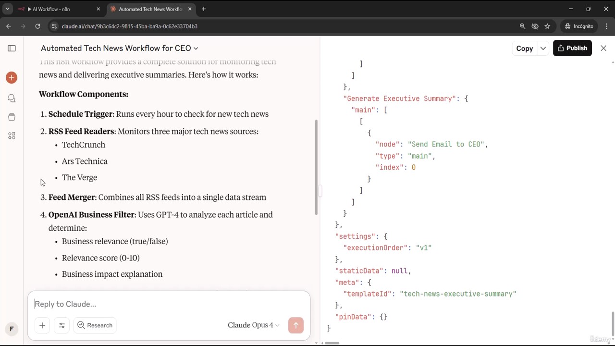
Task: Click "tech-news-executive-summary" value in code
Action: coord(458,294)
